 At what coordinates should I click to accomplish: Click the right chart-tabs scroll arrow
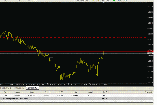tap(152, 88)
